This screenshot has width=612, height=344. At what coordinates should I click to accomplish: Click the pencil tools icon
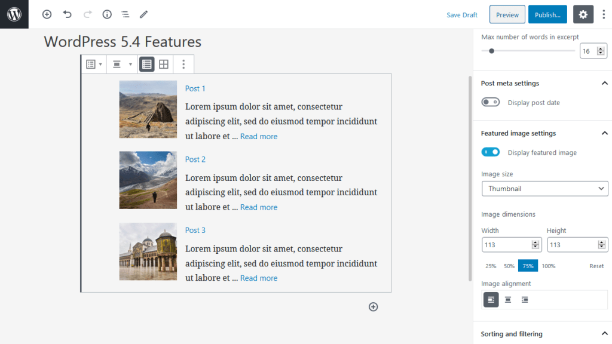coord(143,14)
